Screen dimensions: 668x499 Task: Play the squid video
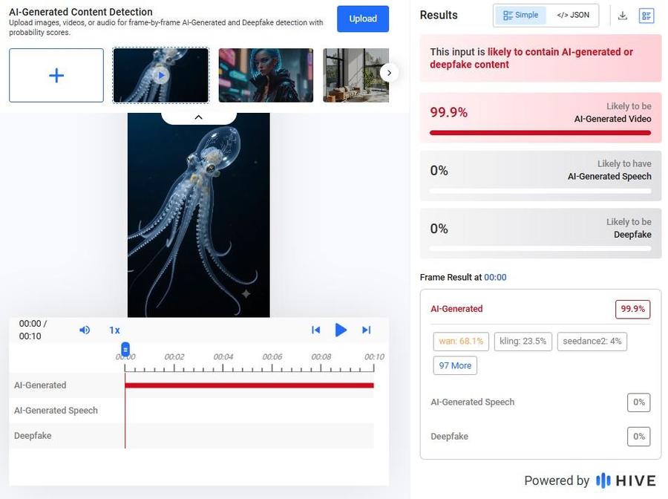point(341,330)
